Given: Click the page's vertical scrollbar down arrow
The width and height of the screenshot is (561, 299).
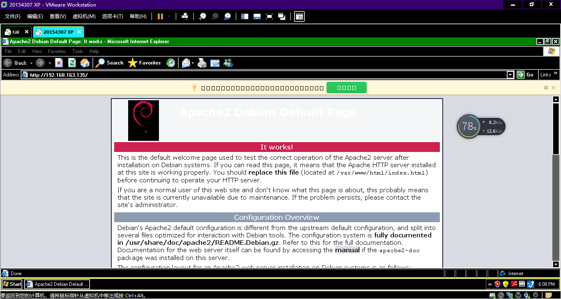Looking at the screenshot, I should (x=556, y=264).
